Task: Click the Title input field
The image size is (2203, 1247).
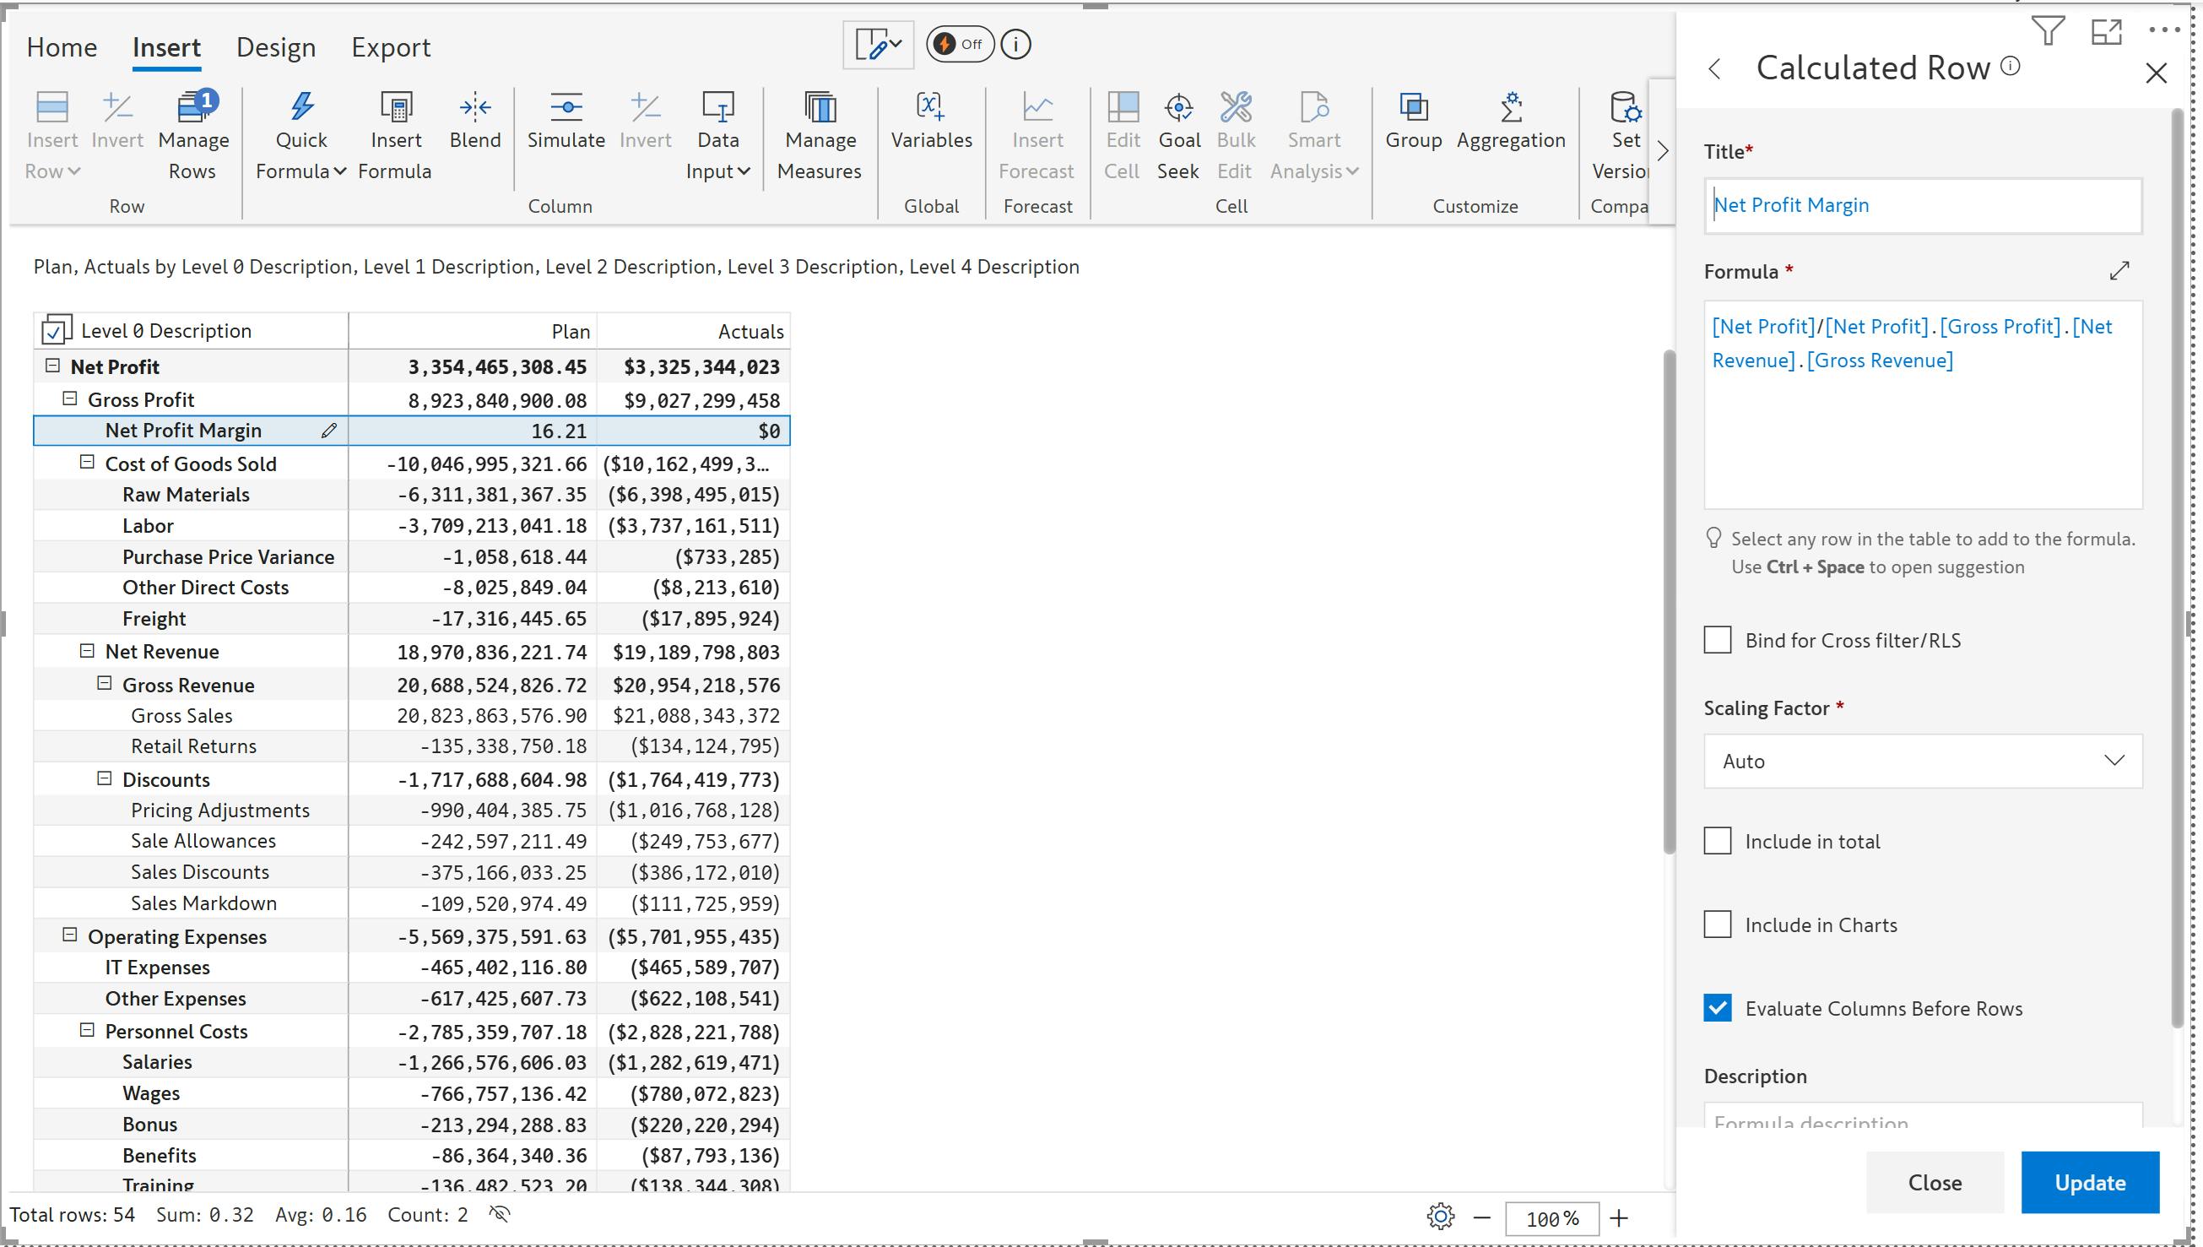Action: click(x=1922, y=205)
